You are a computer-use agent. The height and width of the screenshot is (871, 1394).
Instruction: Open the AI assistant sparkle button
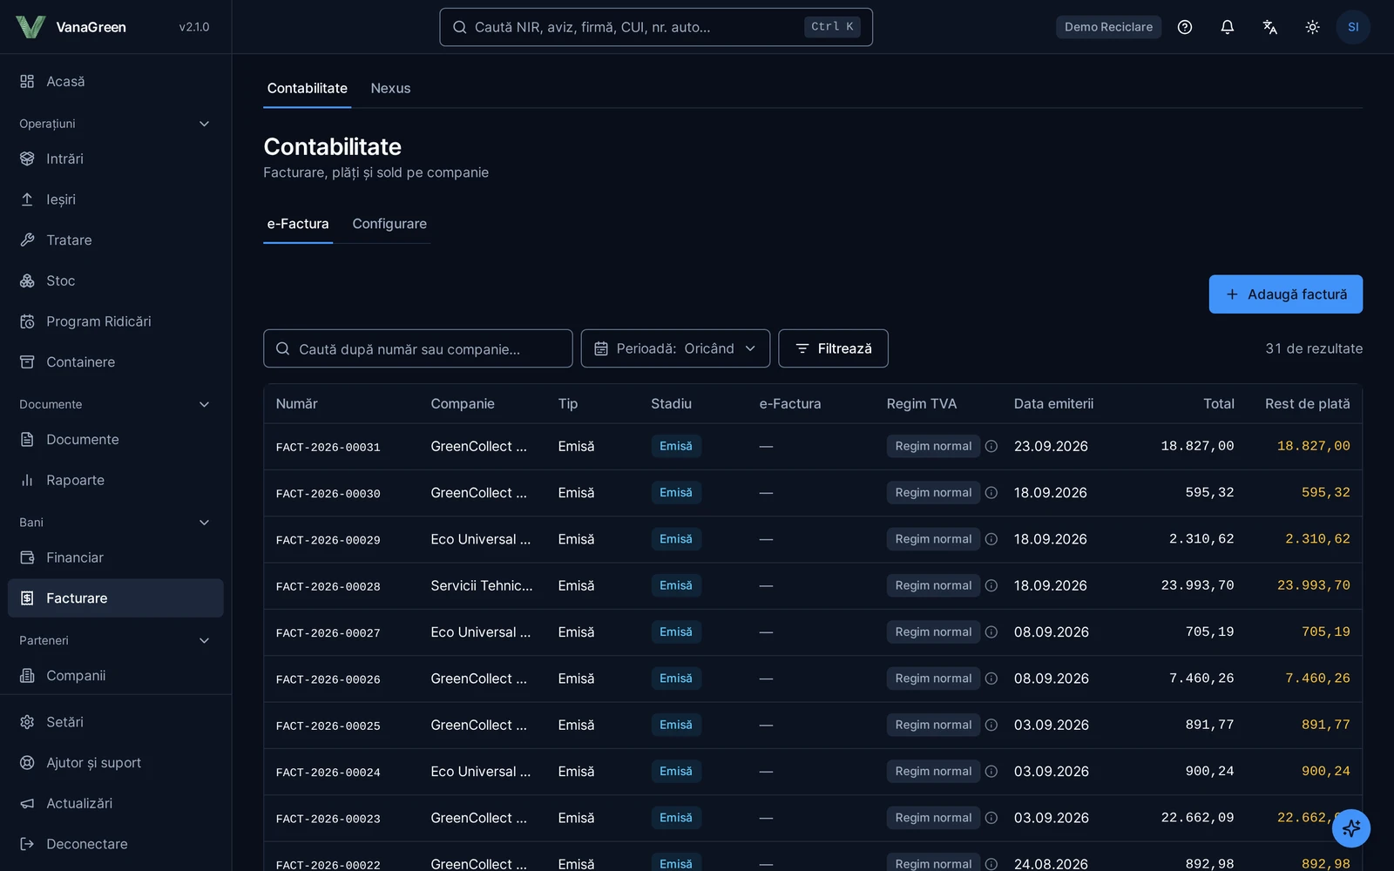click(x=1351, y=828)
